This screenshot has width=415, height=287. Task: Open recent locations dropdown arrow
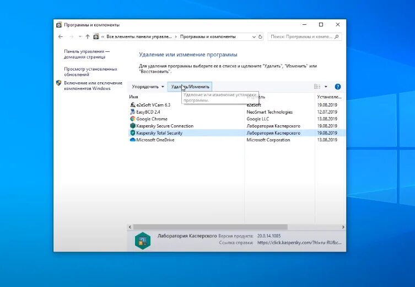click(80, 37)
